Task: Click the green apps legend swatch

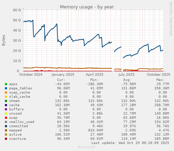Action: [6, 84]
